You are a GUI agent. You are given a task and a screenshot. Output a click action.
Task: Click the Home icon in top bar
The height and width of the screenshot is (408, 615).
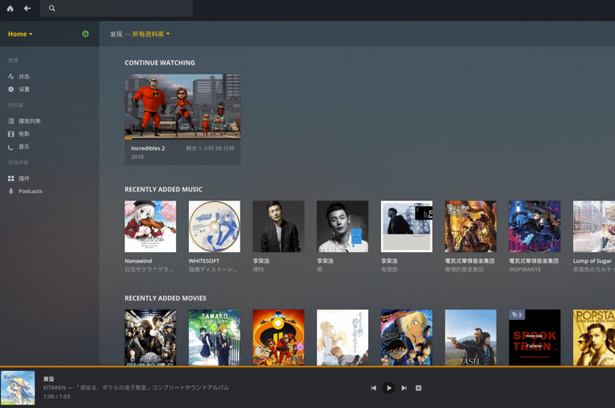click(10, 8)
